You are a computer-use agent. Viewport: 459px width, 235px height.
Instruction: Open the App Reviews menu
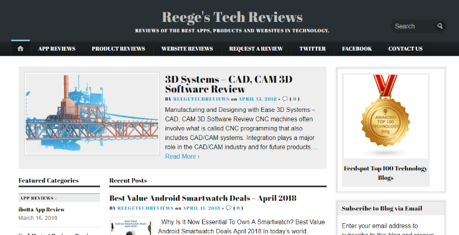tap(57, 49)
